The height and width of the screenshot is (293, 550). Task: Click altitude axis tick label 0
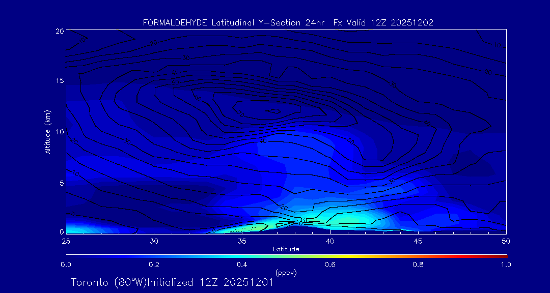coord(62,231)
